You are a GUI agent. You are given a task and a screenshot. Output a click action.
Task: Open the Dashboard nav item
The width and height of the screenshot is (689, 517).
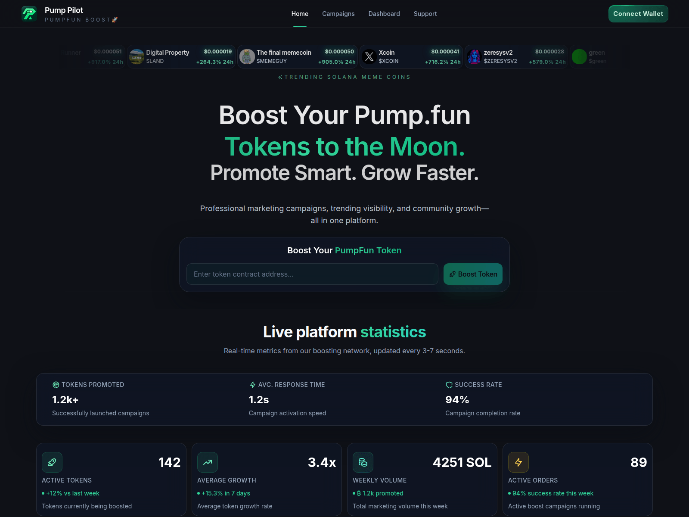click(384, 14)
